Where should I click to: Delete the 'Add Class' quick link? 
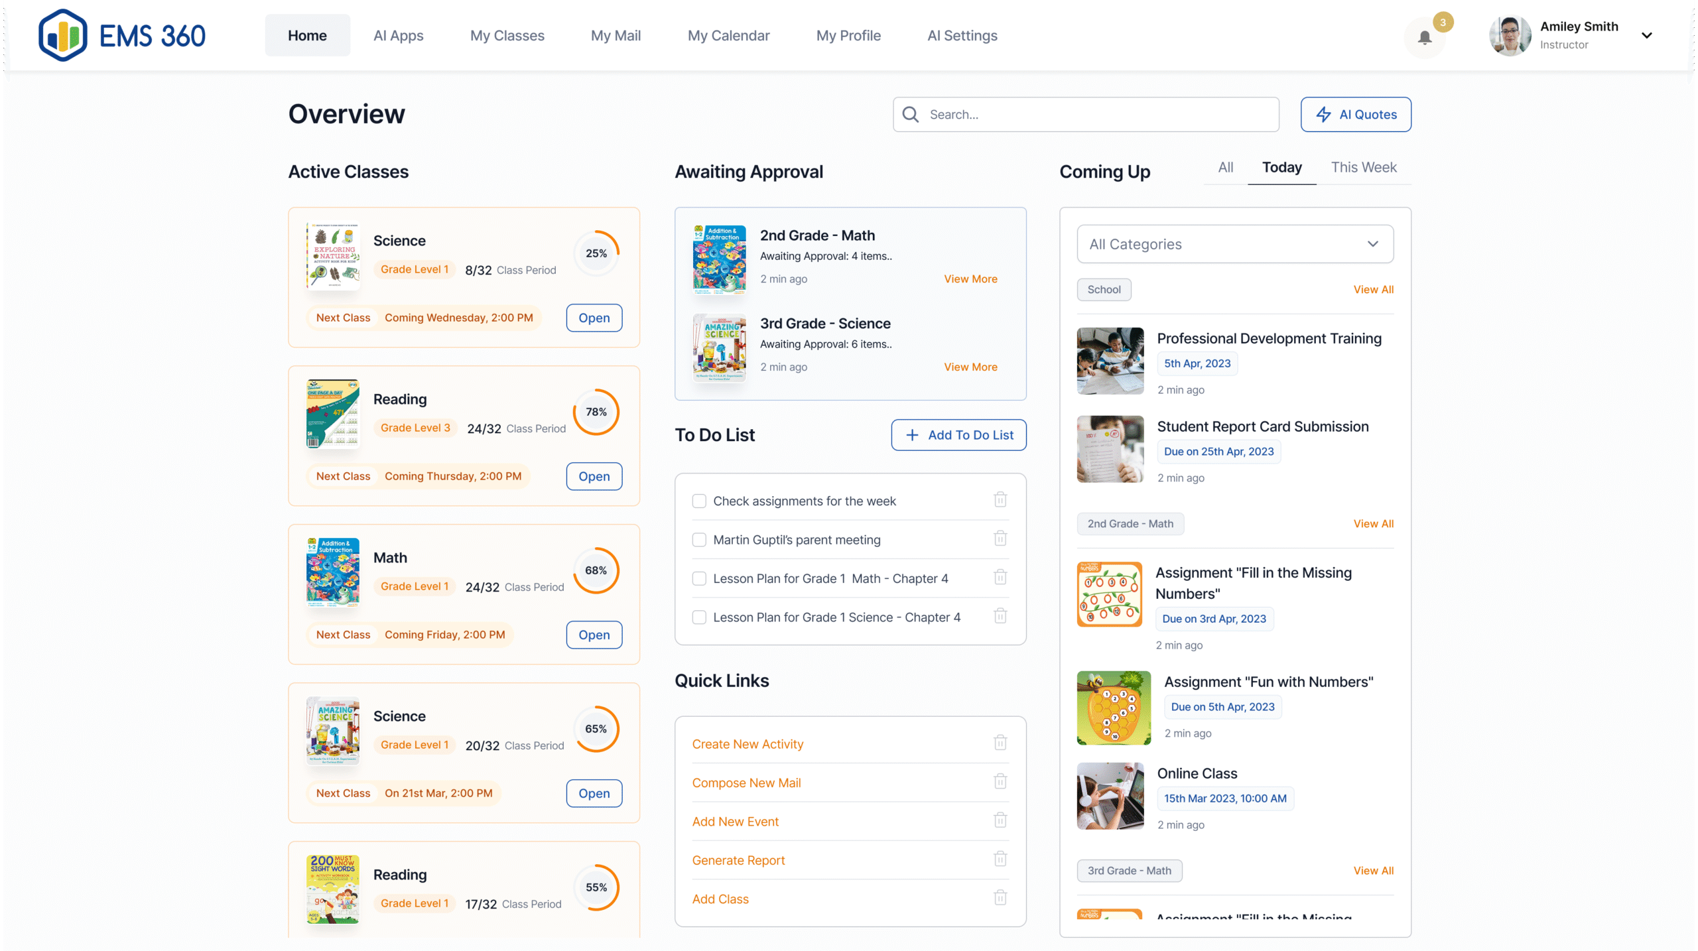coord(1000,898)
